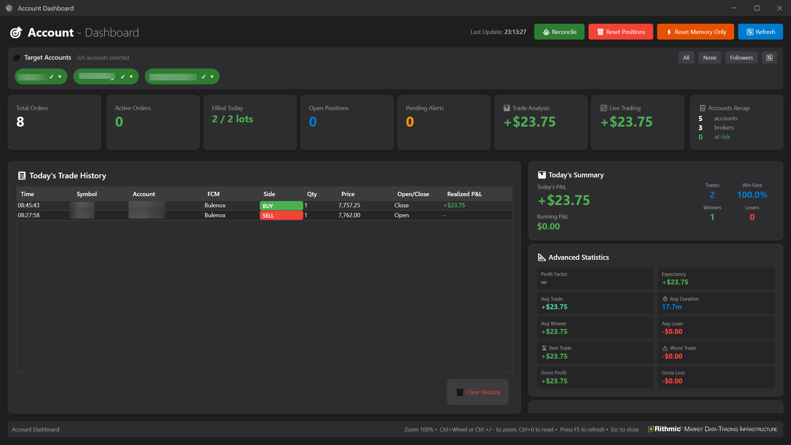Toggle the second account chip checkmark
Image resolution: width=791 pixels, height=445 pixels.
point(123,76)
